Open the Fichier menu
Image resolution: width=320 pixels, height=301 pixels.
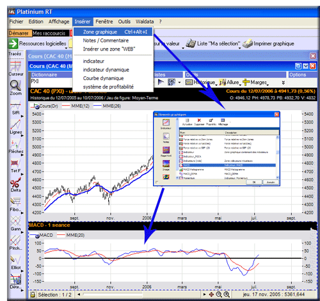pos(16,22)
